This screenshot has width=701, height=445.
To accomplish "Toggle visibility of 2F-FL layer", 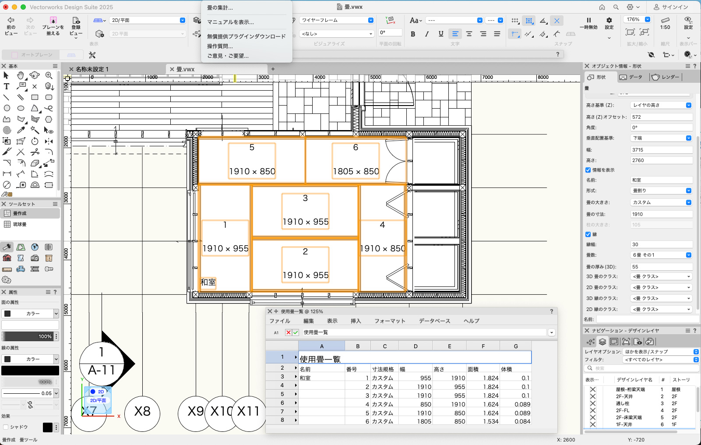I will tap(592, 410).
